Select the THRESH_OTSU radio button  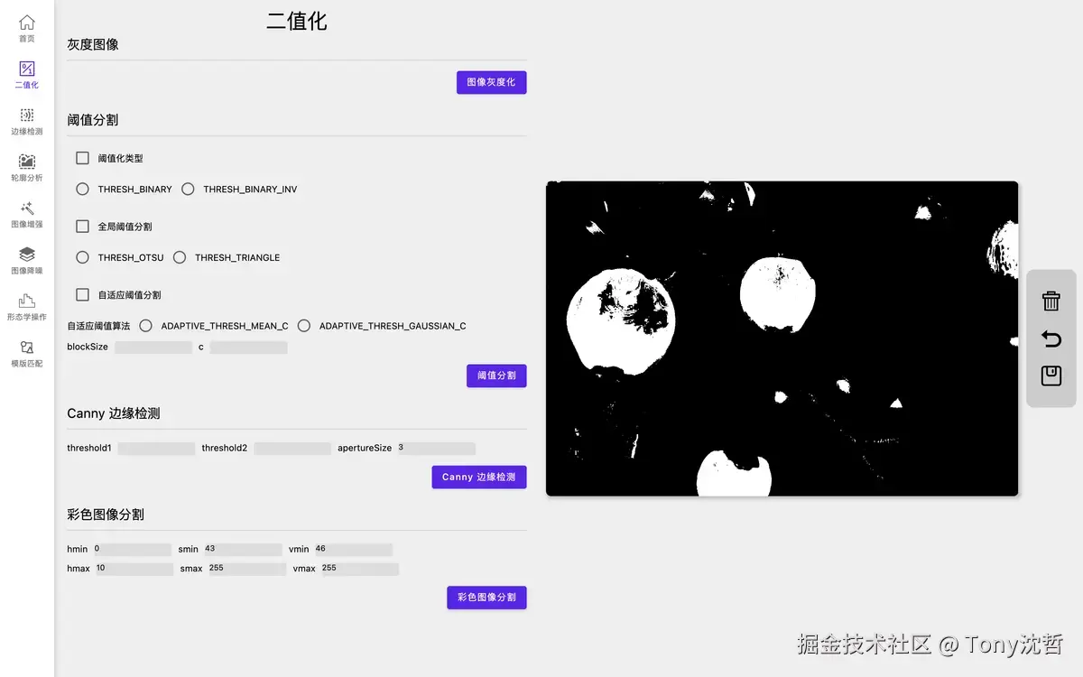[x=82, y=257]
